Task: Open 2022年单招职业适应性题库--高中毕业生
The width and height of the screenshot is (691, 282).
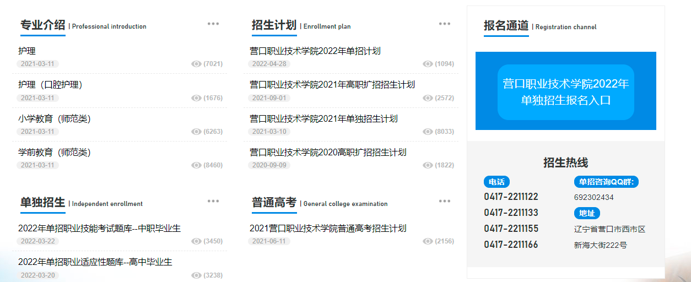Action: (x=95, y=262)
